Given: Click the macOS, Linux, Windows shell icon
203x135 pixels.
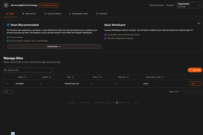Looking at the screenshot, I should (x=8, y=41).
